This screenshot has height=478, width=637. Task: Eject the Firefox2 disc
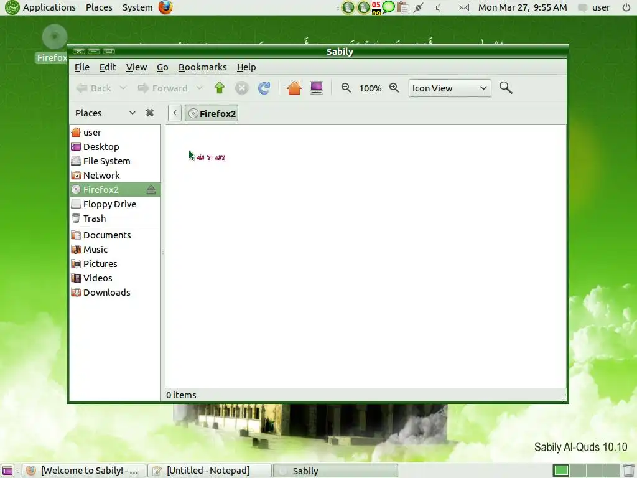point(151,189)
